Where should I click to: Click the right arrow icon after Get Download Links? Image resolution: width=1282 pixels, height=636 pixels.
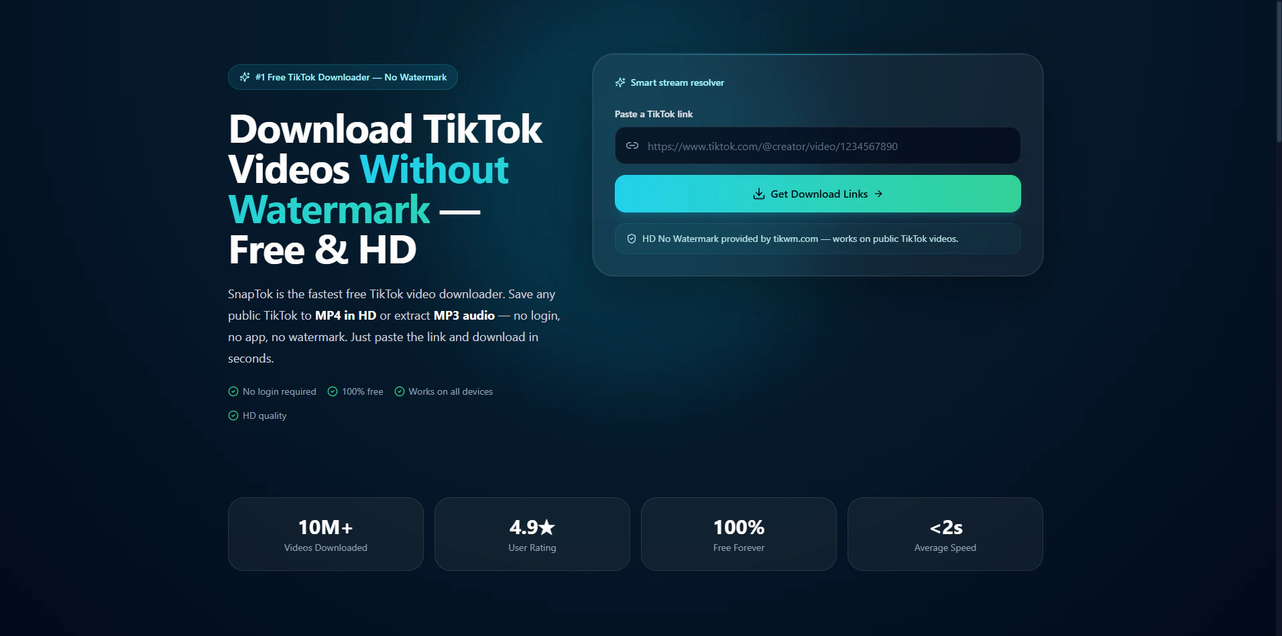pyautogui.click(x=878, y=194)
